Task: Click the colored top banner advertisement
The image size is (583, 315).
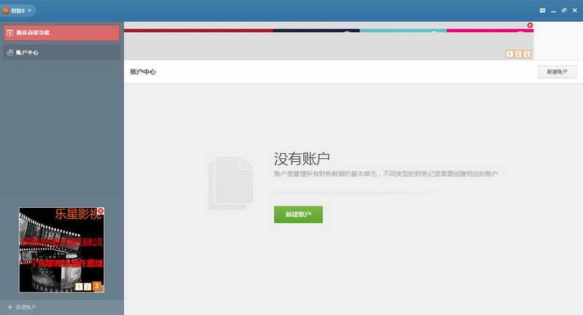Action: pos(329,41)
